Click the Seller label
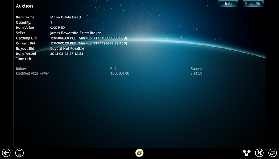 [x=20, y=33]
